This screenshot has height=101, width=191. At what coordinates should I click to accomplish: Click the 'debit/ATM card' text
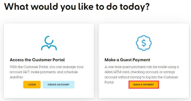[x=117, y=72]
